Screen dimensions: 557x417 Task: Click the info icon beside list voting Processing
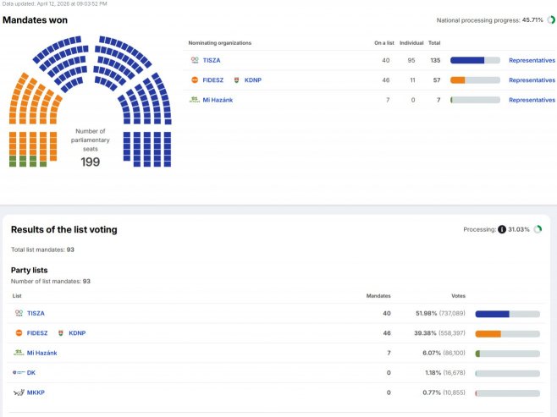[501, 229]
